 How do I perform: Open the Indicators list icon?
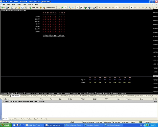tap(85, 8)
